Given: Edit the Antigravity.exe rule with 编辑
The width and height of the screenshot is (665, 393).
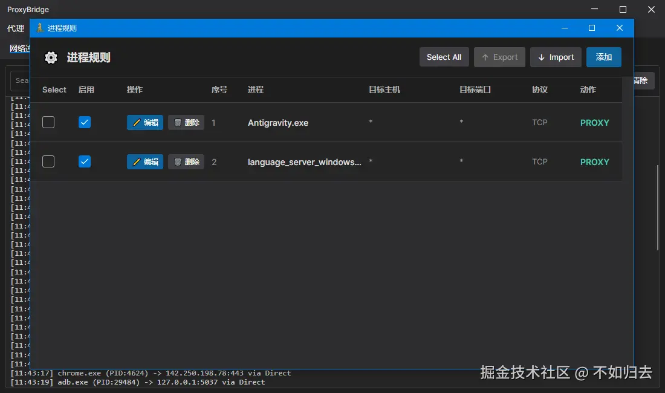Looking at the screenshot, I should pos(145,123).
